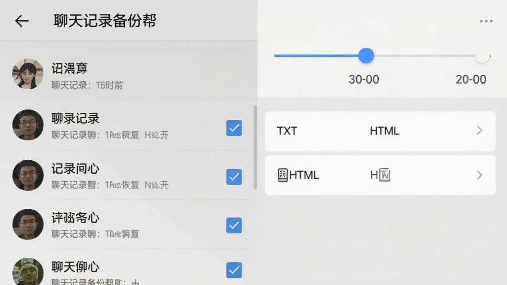Click the white slider handle above 20-00
This screenshot has height=285, width=507.
pyautogui.click(x=482, y=56)
